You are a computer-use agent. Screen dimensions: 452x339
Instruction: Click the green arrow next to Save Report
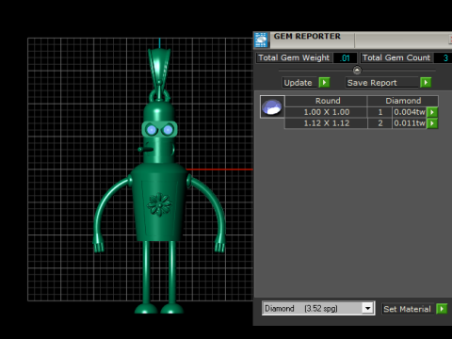pyautogui.click(x=426, y=83)
